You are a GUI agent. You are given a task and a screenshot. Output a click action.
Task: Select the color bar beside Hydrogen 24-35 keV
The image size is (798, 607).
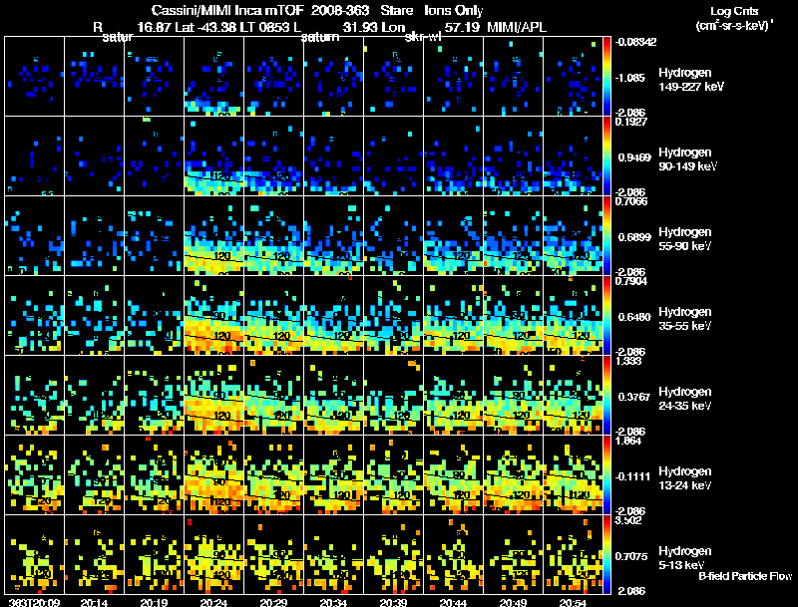pos(606,396)
